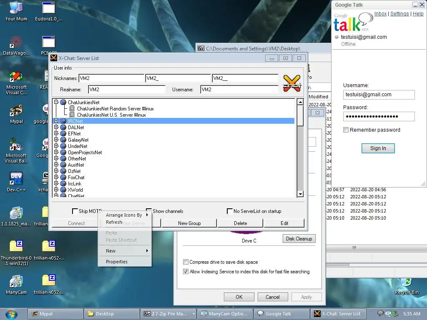Screen dimensions: 427x320
Task: Select the XWorld network row
Action: (x=173, y=190)
